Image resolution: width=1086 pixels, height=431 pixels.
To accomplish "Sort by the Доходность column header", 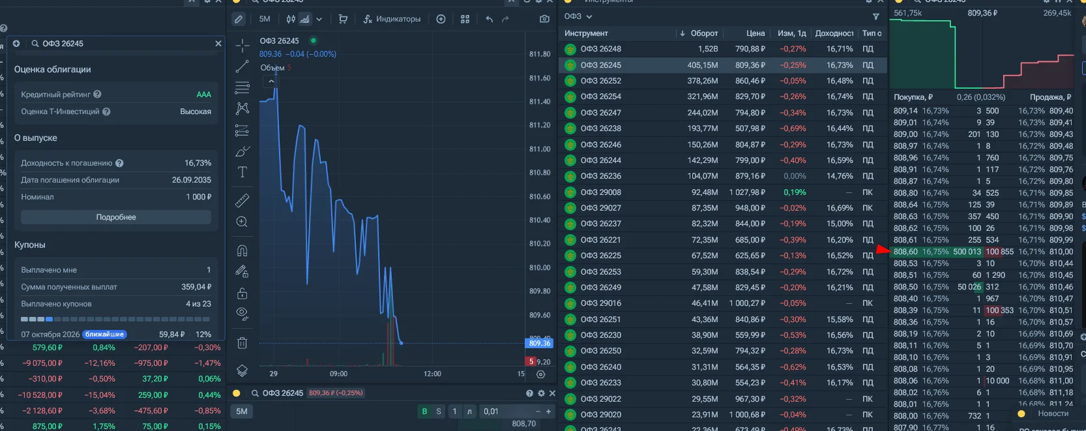I will 834,33.
